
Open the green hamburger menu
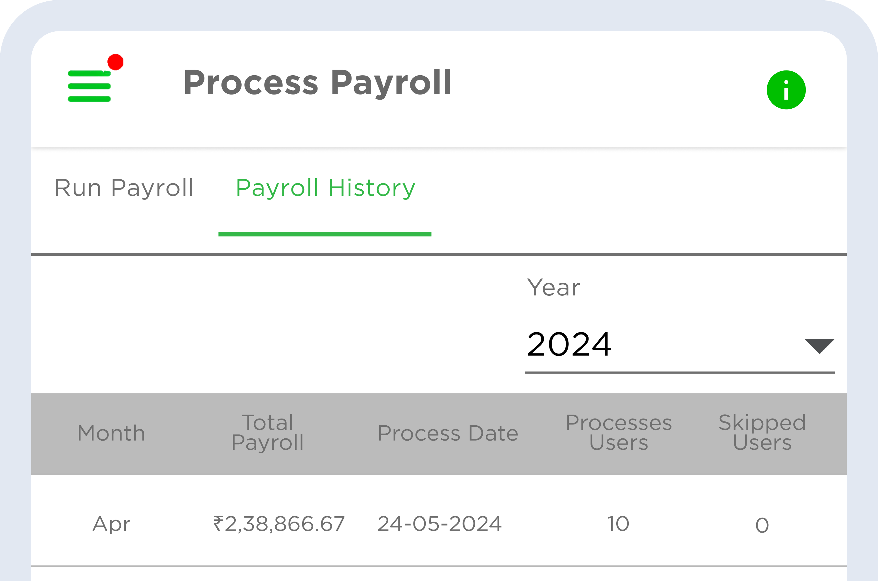89,86
